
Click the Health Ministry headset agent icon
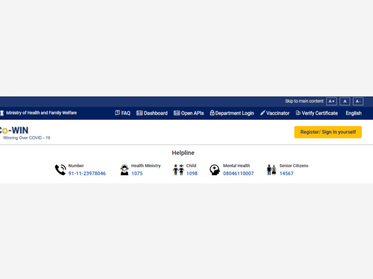124,170
